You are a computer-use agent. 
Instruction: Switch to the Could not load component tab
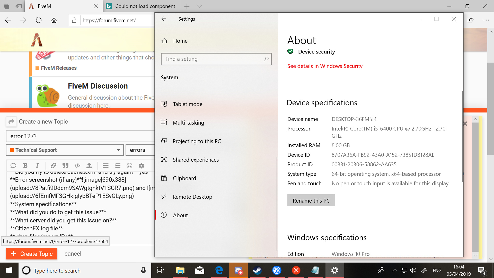click(142, 6)
